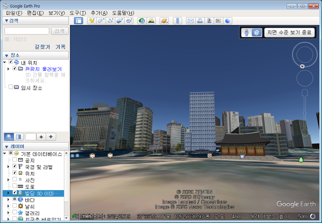Collapse the 검색 panel
The image size is (322, 223).
point(6,21)
